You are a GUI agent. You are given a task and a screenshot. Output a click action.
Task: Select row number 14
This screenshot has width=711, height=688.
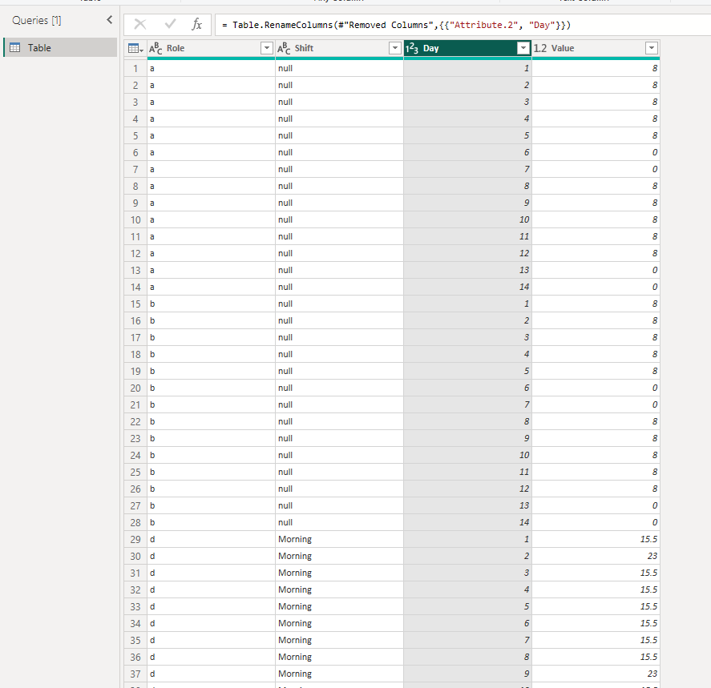135,288
